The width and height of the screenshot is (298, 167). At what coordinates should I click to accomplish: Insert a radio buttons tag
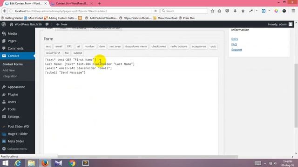179,46
